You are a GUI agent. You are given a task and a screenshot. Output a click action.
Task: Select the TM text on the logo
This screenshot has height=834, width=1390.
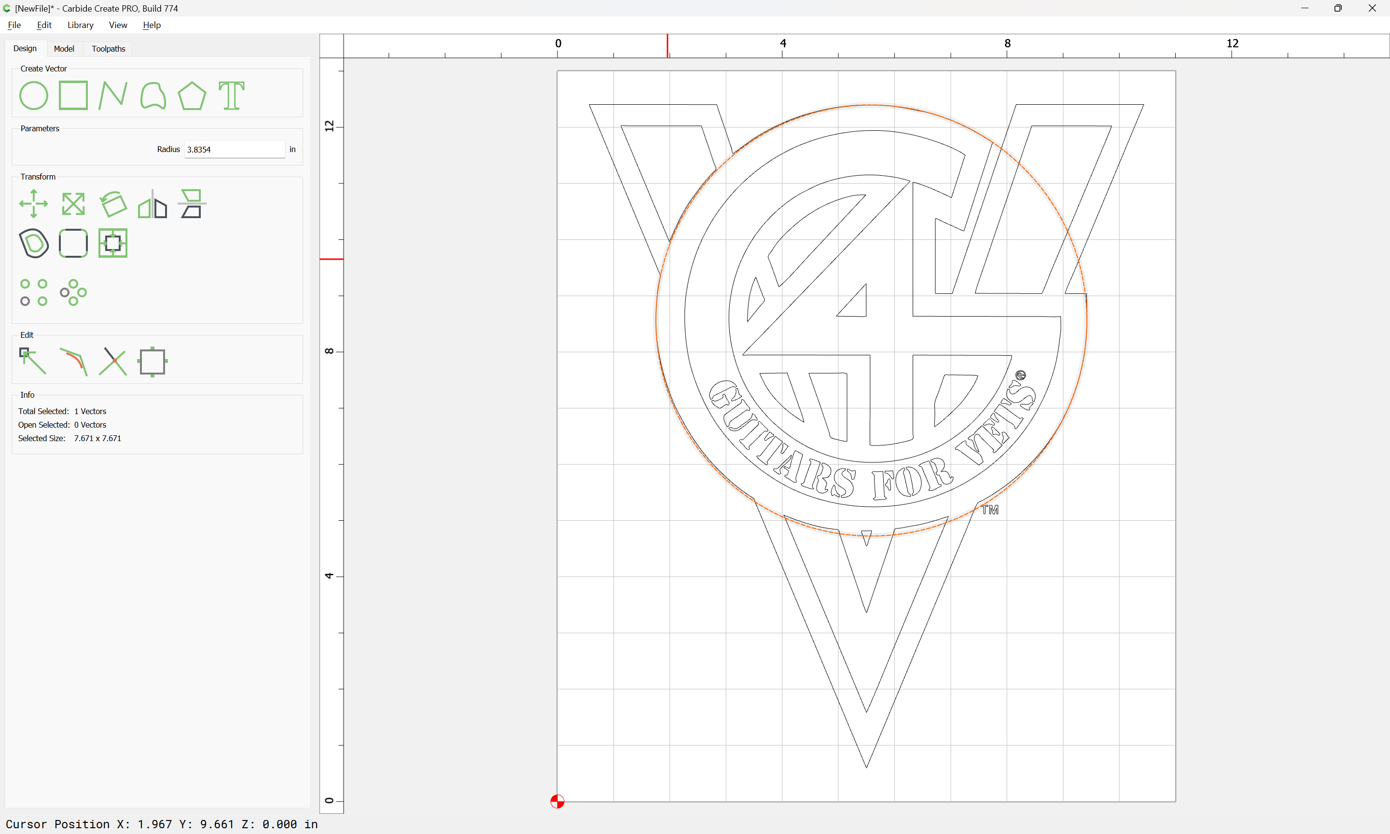click(990, 510)
